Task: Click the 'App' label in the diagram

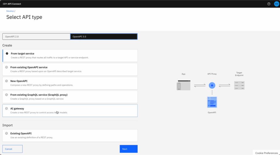Action: click(183, 74)
